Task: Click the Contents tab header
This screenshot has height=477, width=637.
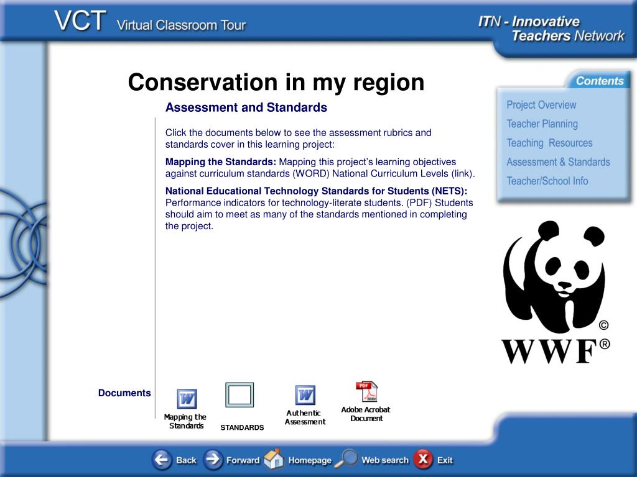Action: [599, 81]
